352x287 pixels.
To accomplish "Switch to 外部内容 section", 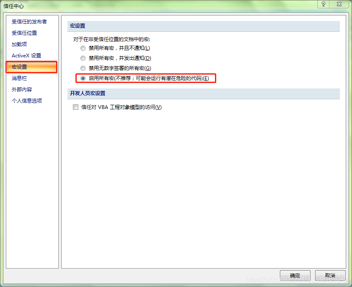I will coord(22,89).
